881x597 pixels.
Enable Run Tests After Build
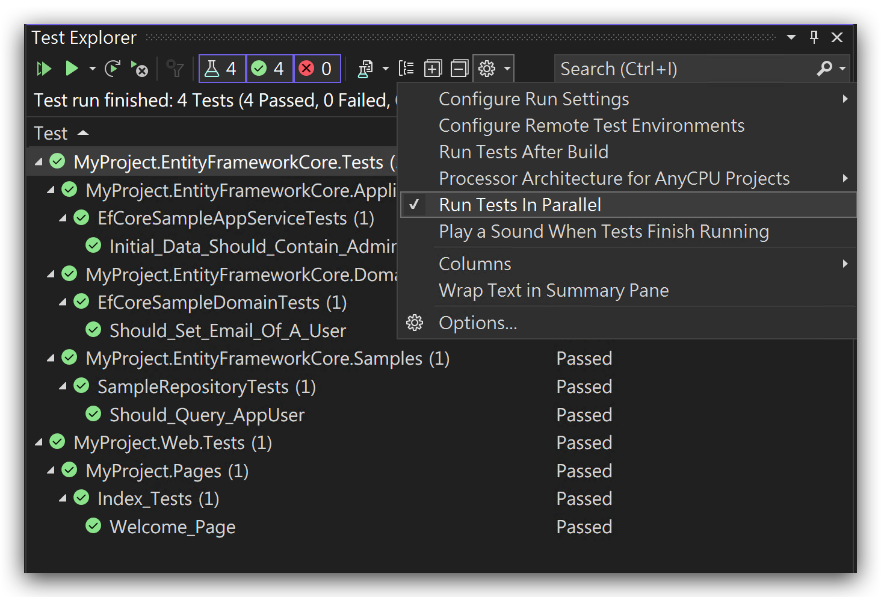(524, 152)
